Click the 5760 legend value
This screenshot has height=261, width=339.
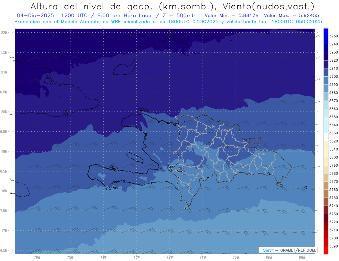coord(333,189)
